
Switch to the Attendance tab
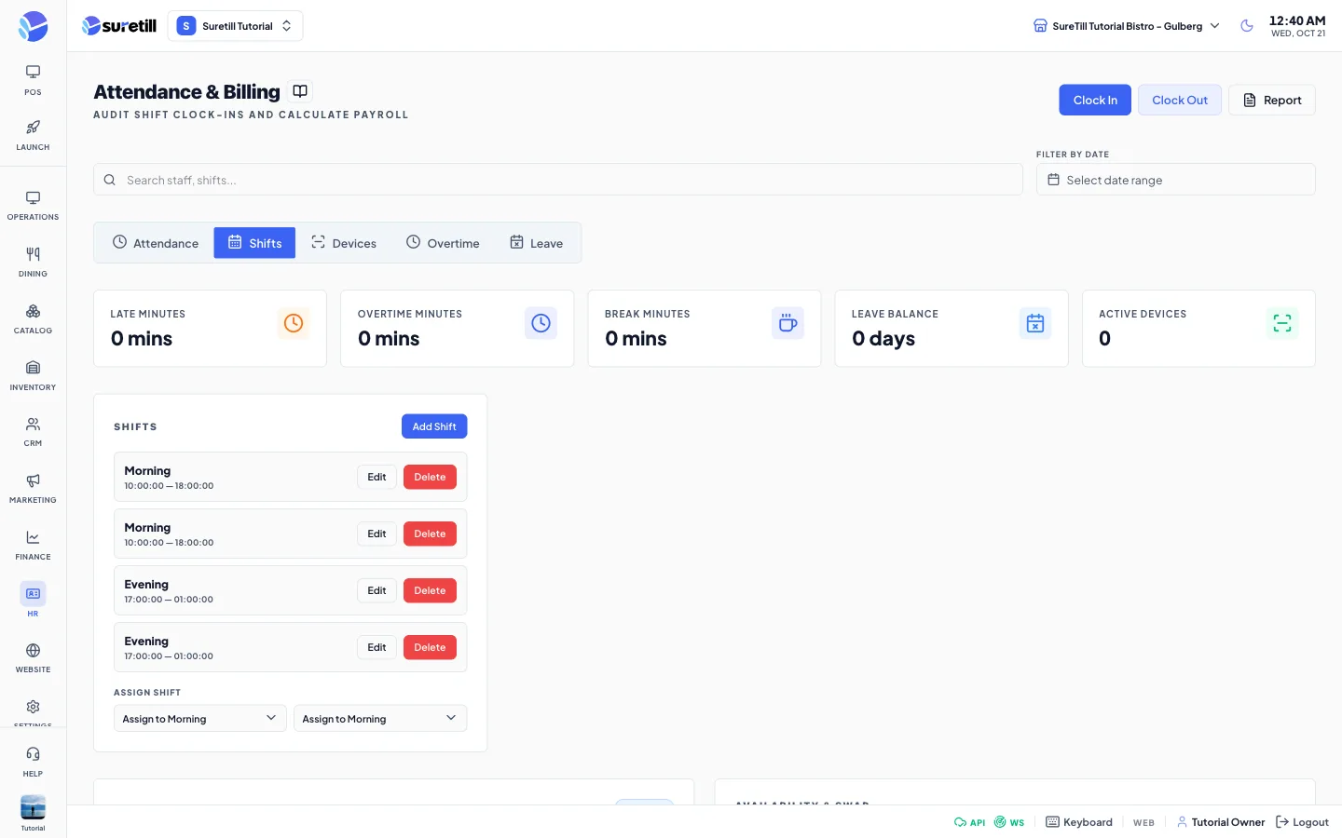point(156,243)
